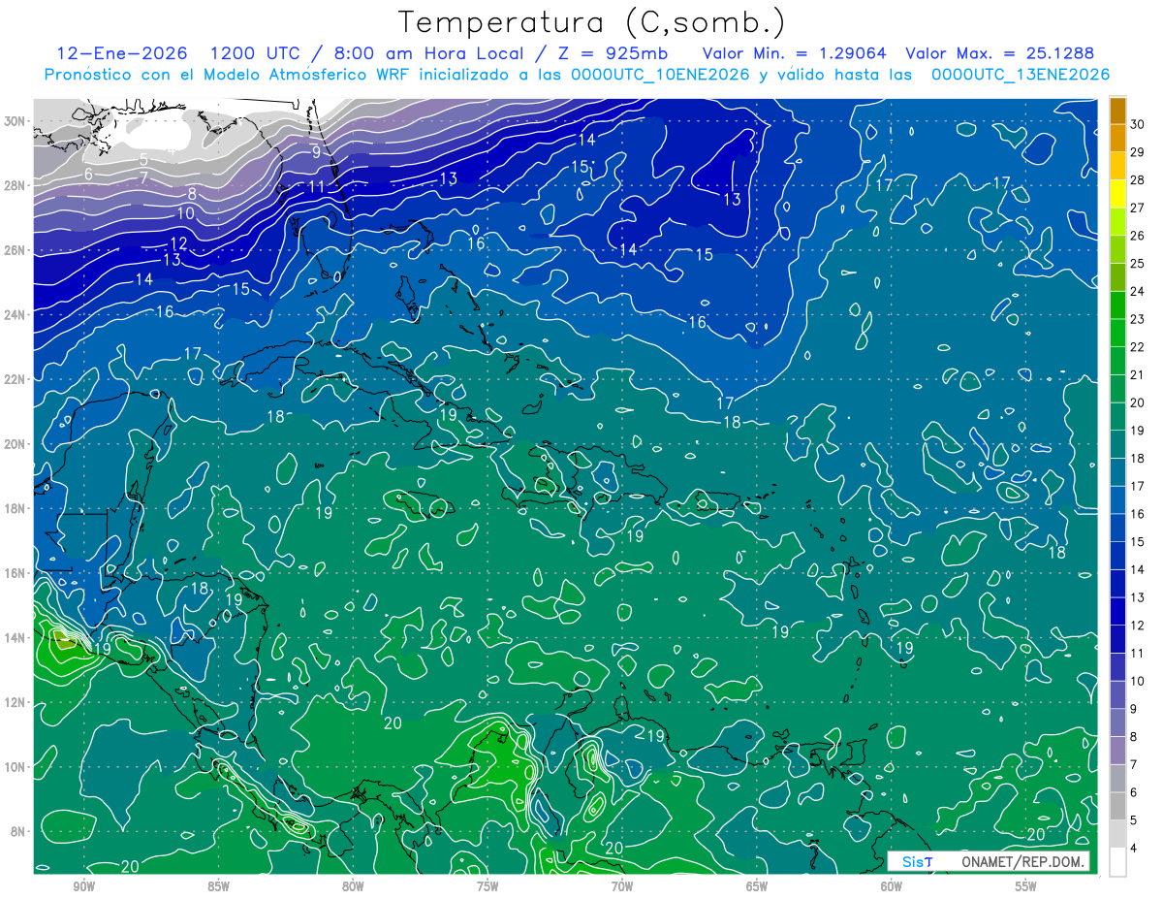Click the "55W" longitude axis label

pyautogui.click(x=1026, y=886)
